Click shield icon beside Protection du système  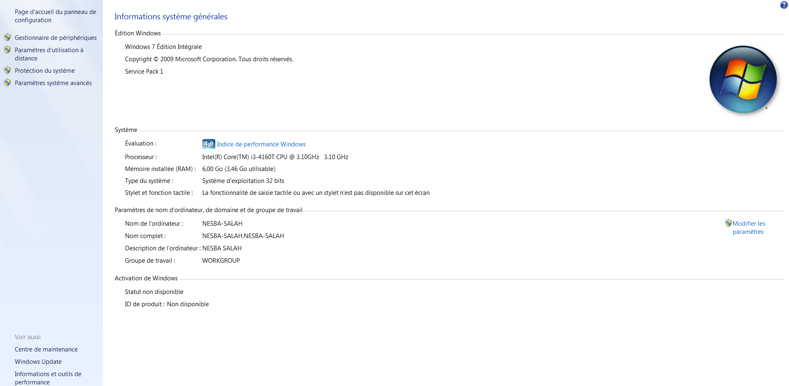(x=7, y=70)
